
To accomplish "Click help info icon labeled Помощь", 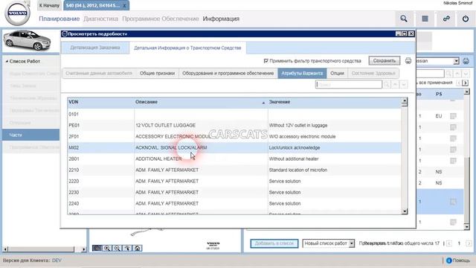I will click(x=449, y=261).
